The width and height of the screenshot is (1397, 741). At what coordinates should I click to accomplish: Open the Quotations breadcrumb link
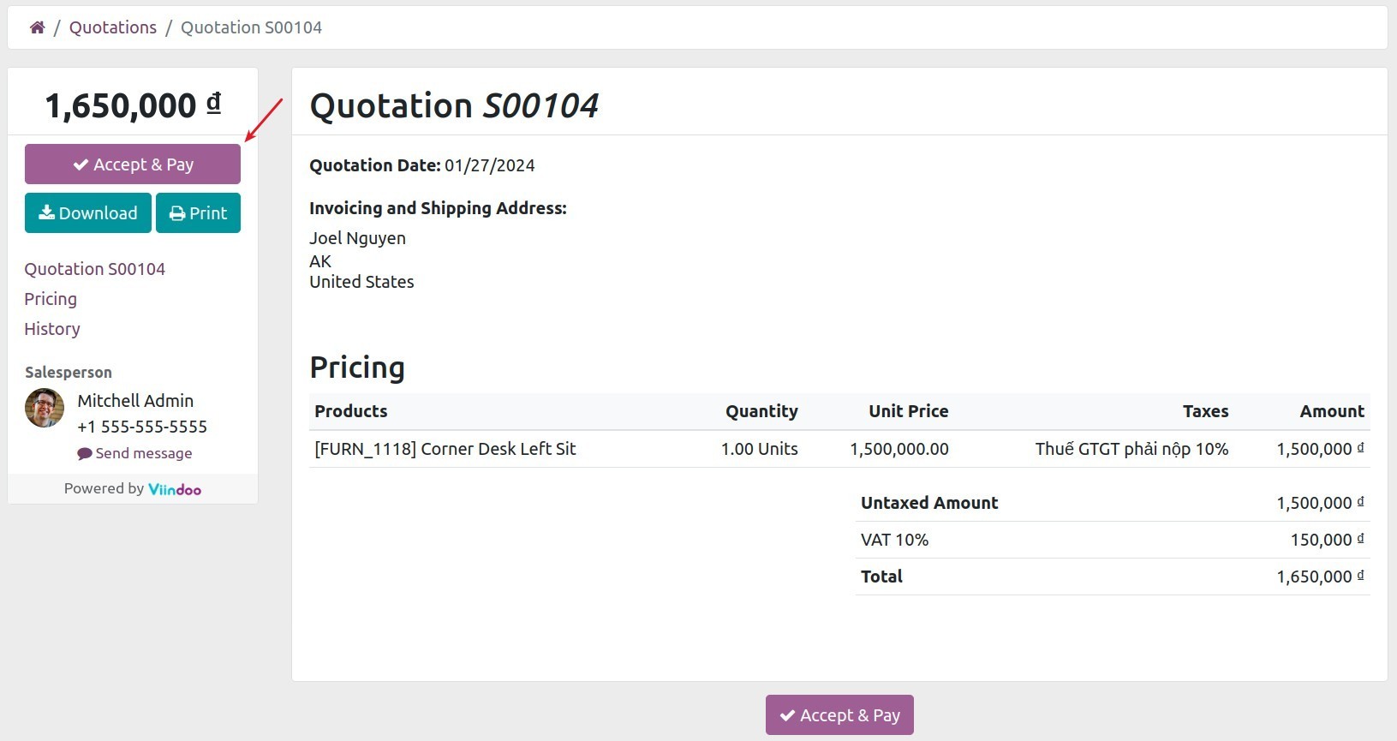coord(113,27)
